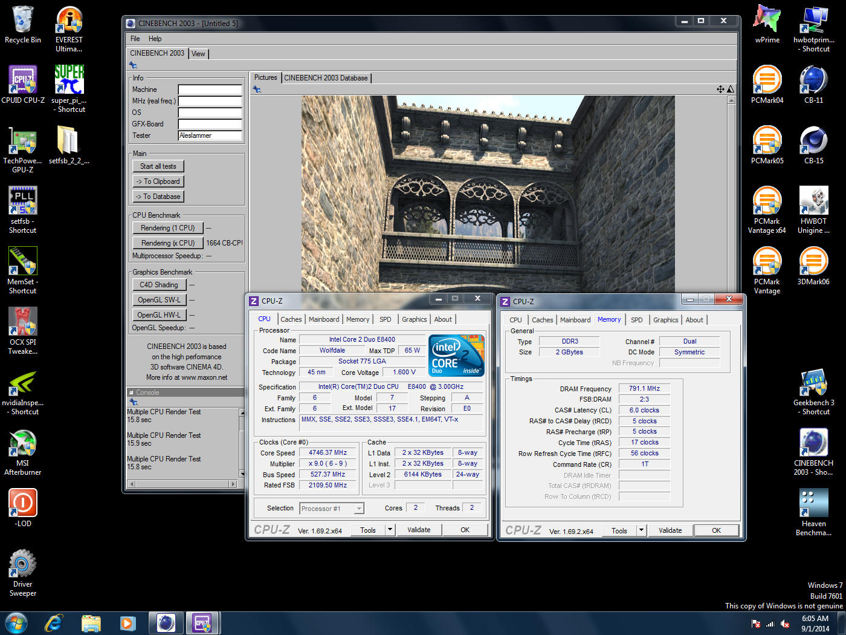Switch to Mainboard tab in CPU-Z CPU window

(x=324, y=319)
